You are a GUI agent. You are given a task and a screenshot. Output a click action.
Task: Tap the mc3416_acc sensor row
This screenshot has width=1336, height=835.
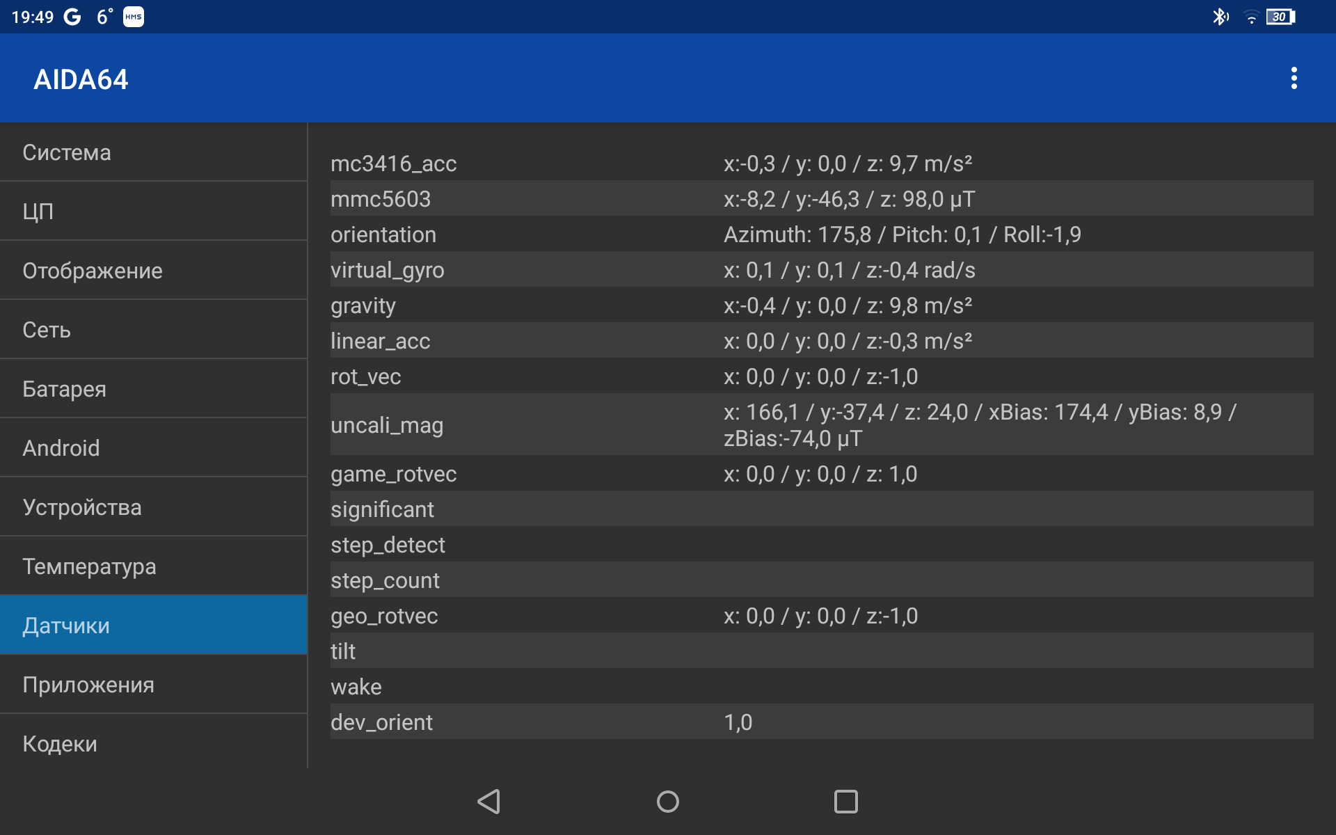pos(821,164)
